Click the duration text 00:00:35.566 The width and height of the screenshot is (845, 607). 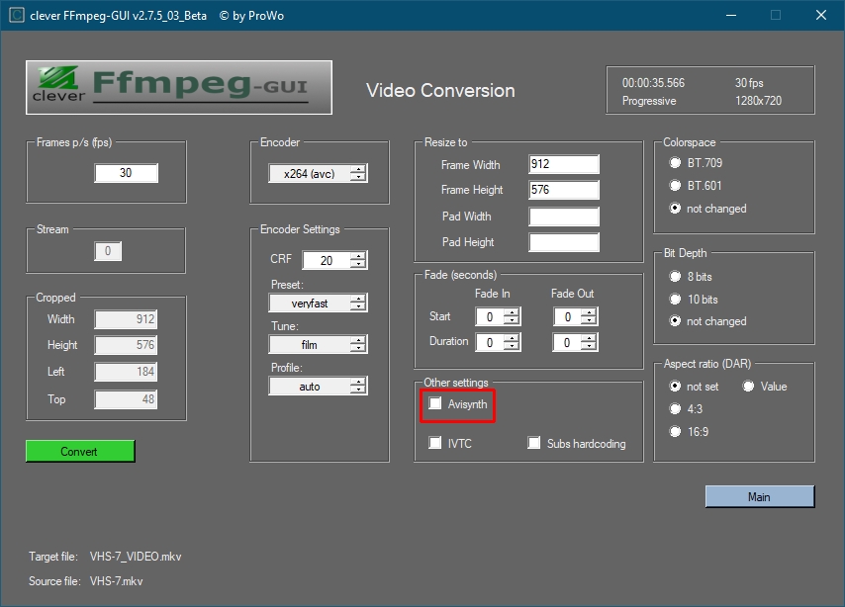click(x=653, y=83)
